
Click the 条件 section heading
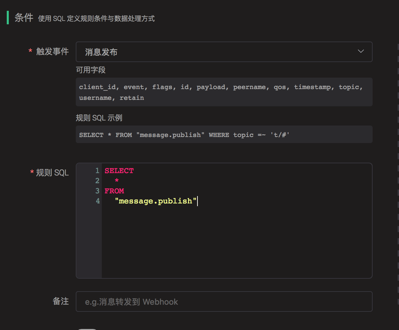24,18
